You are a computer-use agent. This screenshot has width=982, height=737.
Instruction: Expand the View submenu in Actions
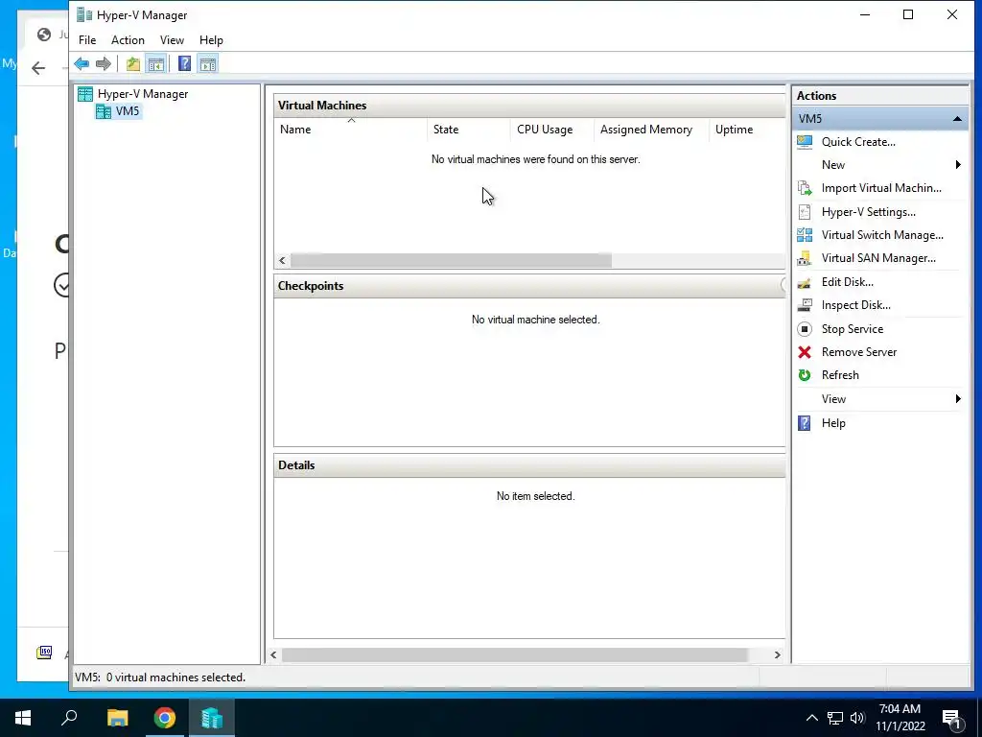[958, 399]
